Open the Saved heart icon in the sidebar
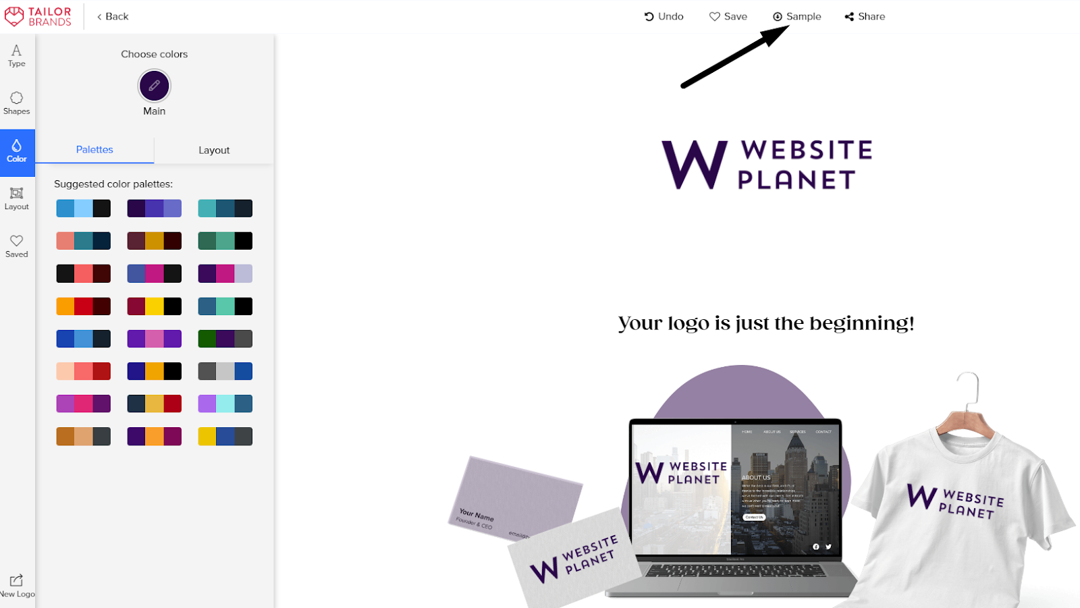 (17, 246)
